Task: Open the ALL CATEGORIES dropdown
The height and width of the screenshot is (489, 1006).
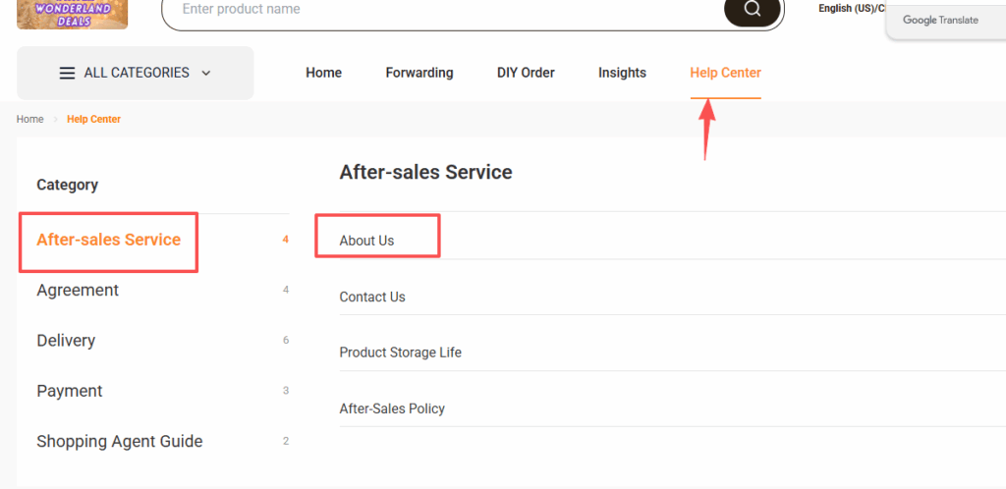Action: tap(136, 73)
